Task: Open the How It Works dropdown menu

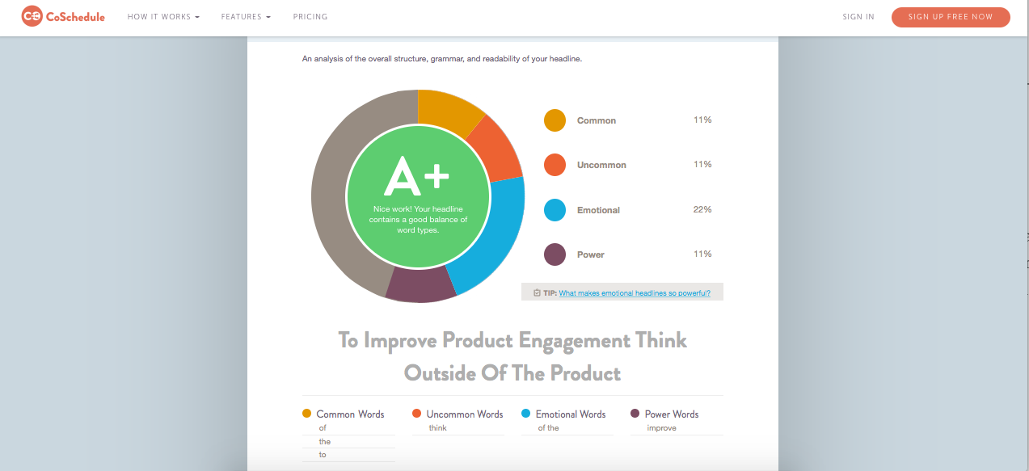Action: [163, 17]
